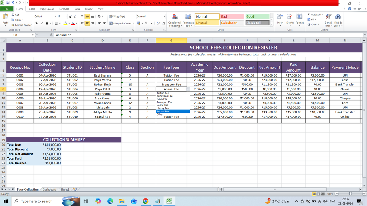
Task: Apply the Calculation cell style
Action: point(232,23)
